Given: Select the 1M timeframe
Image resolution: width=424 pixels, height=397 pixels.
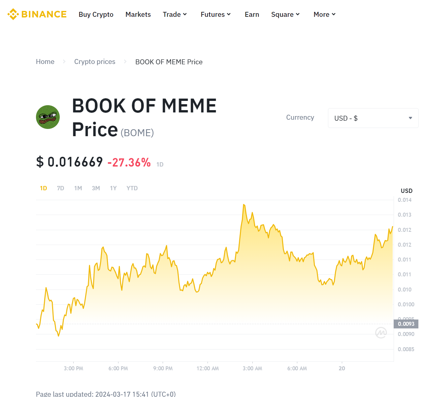Looking at the screenshot, I should (78, 188).
